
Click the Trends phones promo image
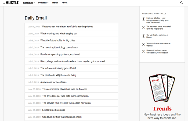[x=162, y=88]
